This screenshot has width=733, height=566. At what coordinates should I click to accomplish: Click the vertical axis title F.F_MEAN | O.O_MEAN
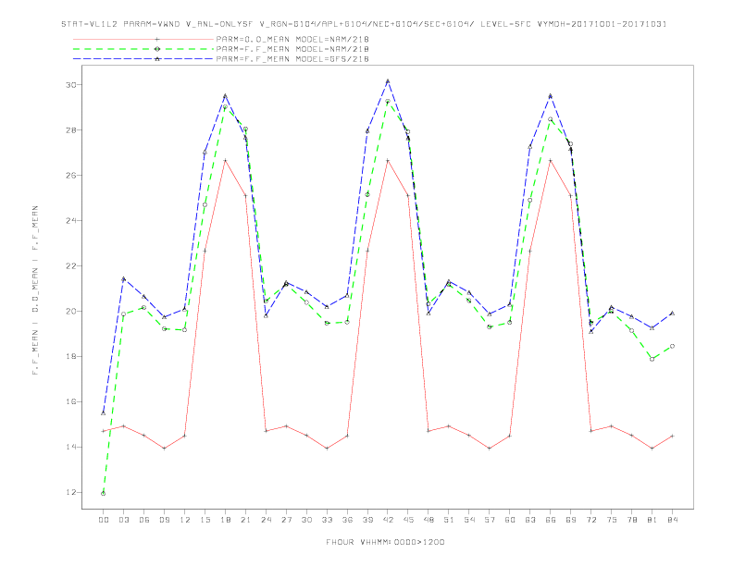[x=35, y=290]
